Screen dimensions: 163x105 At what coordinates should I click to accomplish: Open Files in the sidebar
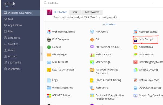click(20, 32)
